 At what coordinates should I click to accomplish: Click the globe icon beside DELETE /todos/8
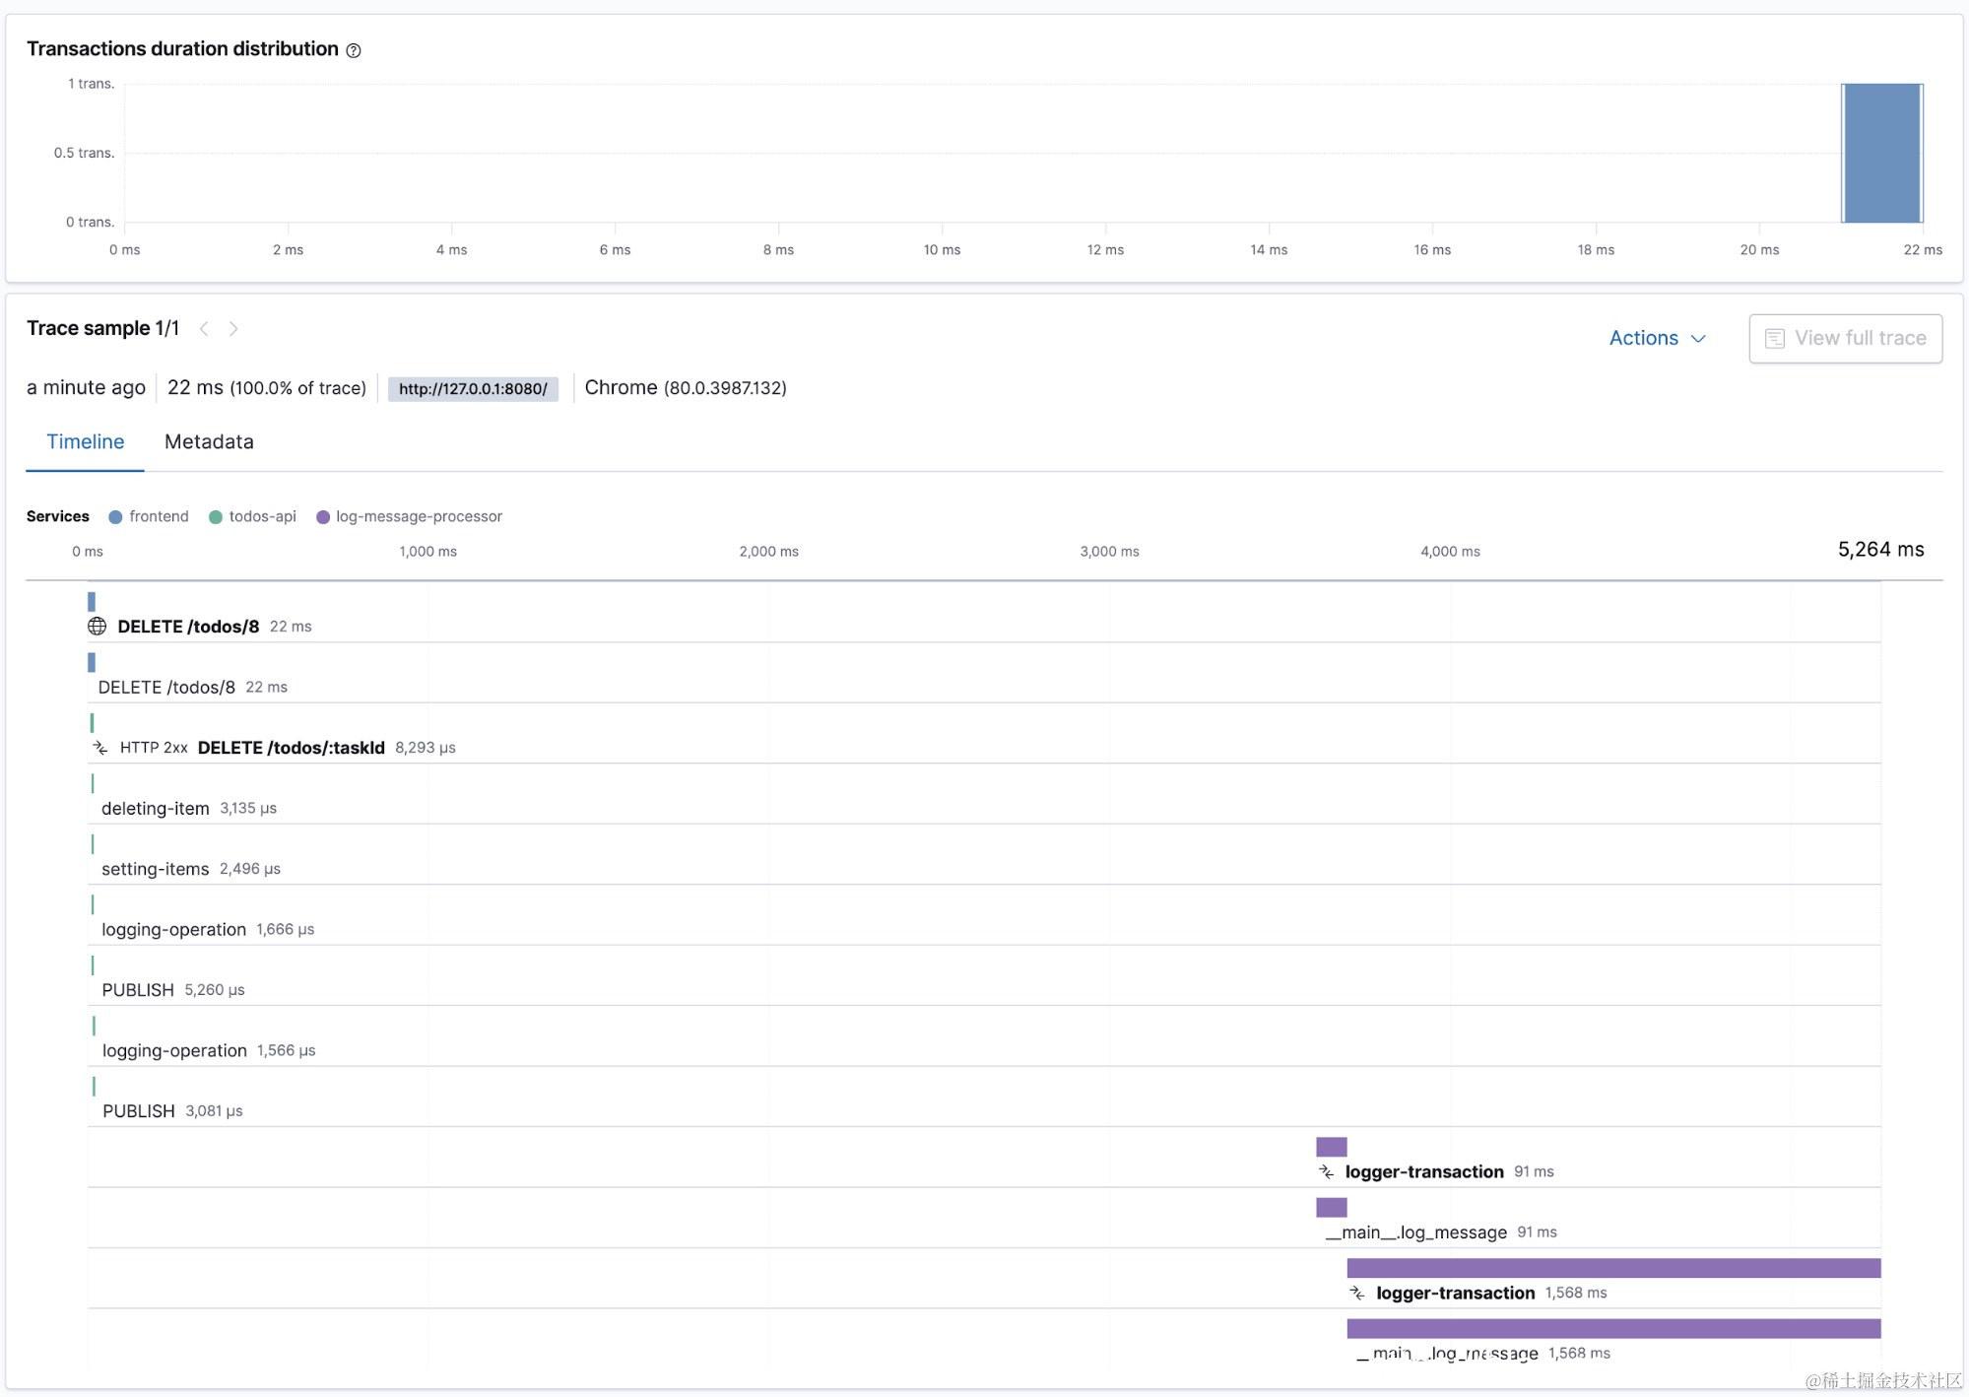[97, 627]
